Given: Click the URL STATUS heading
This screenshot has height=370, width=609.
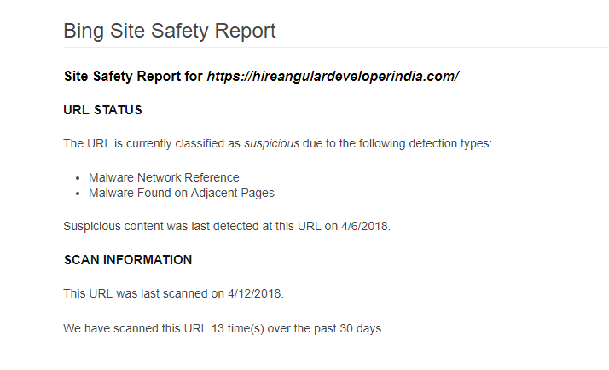Looking at the screenshot, I should tap(102, 110).
